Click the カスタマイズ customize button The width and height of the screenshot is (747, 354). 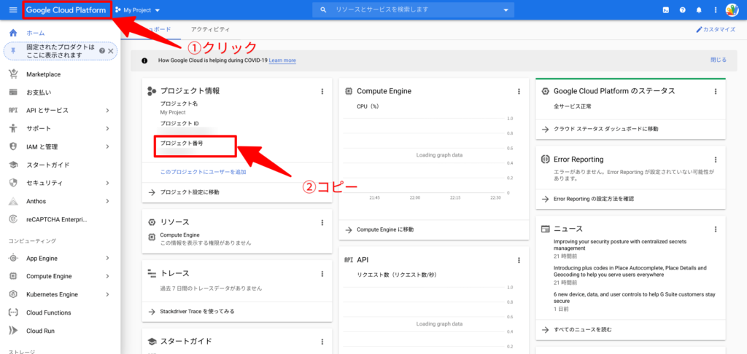[716, 29]
